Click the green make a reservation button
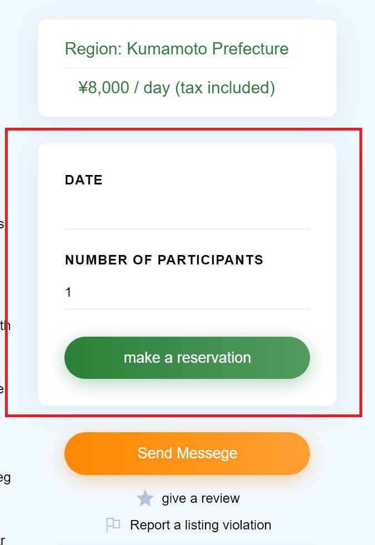Screen dimensions: 375x545 [187, 358]
